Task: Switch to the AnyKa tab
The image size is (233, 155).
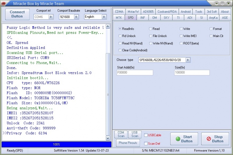Action: (x=213, y=17)
